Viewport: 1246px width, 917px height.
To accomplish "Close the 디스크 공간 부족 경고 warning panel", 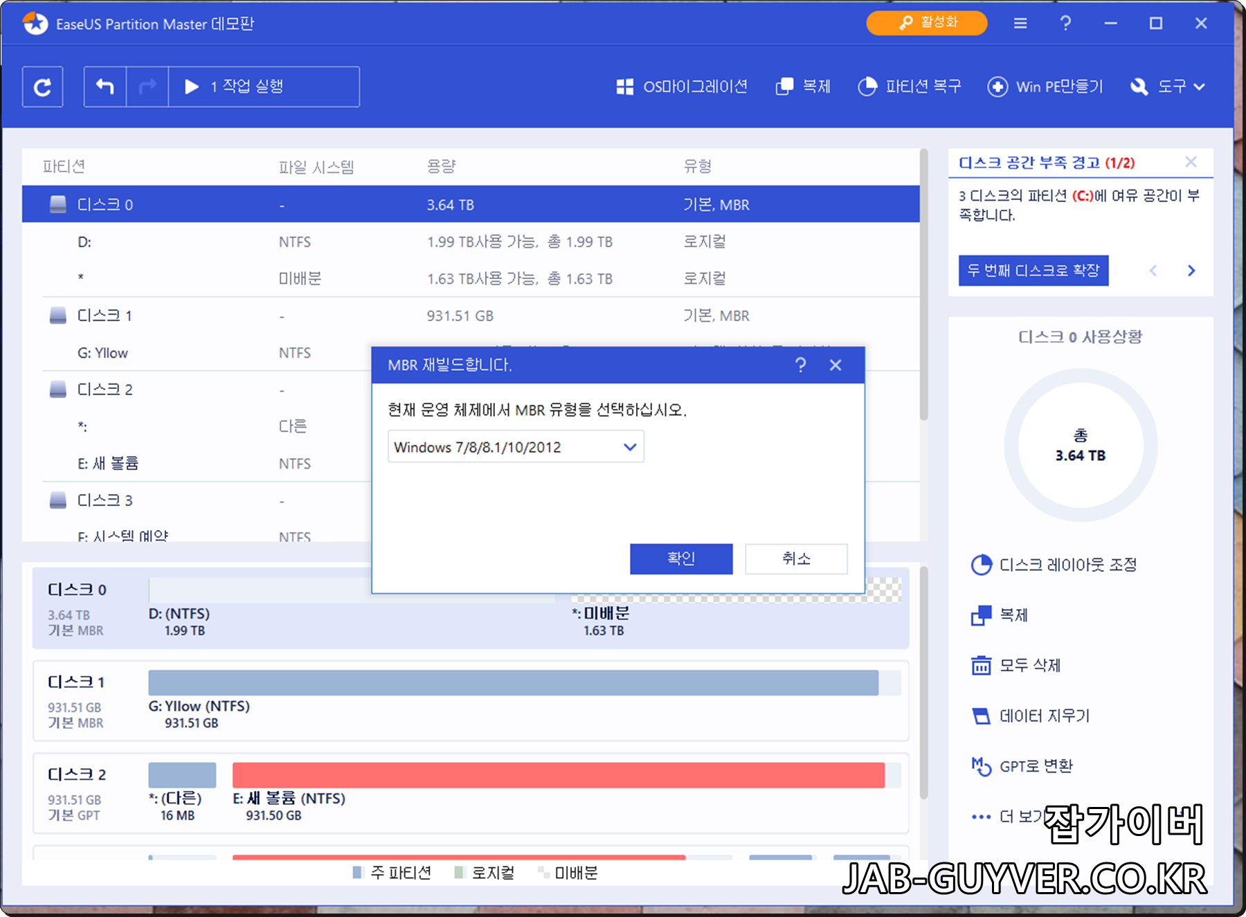I will pos(1191,162).
